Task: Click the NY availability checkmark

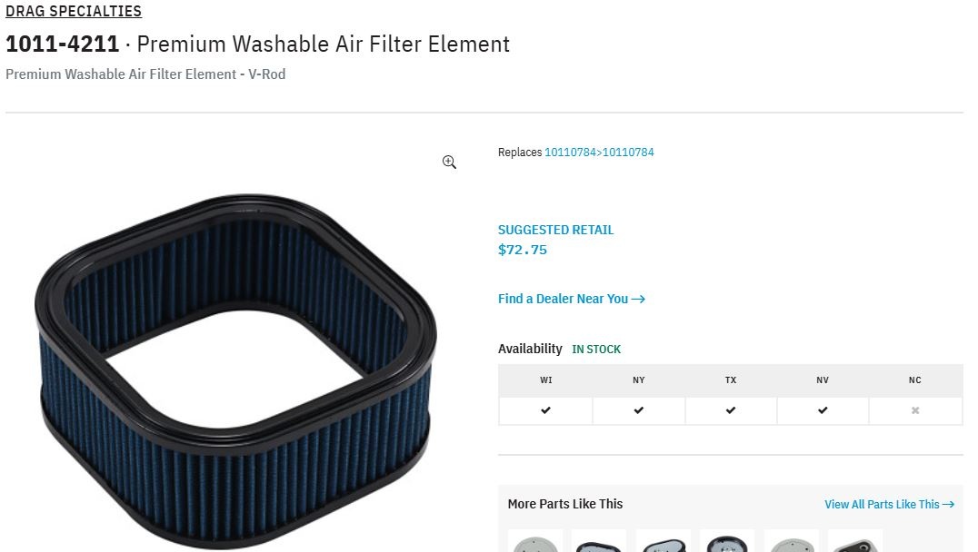Action: pyautogui.click(x=638, y=410)
